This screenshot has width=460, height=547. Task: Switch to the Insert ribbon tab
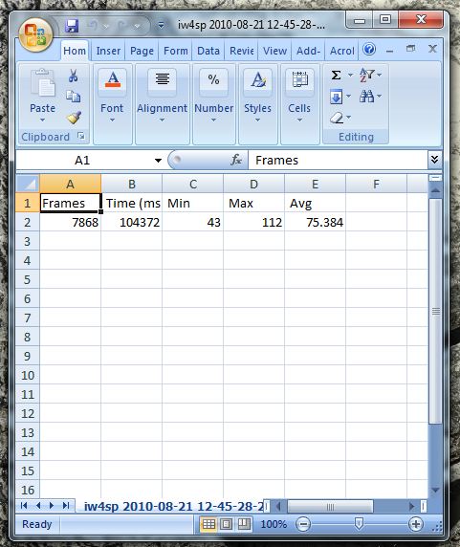pos(108,51)
